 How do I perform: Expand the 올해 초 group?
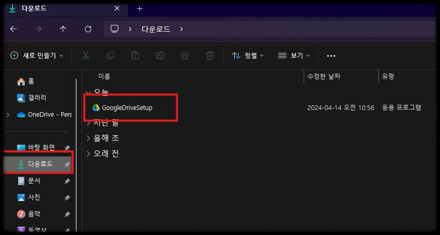click(x=88, y=138)
